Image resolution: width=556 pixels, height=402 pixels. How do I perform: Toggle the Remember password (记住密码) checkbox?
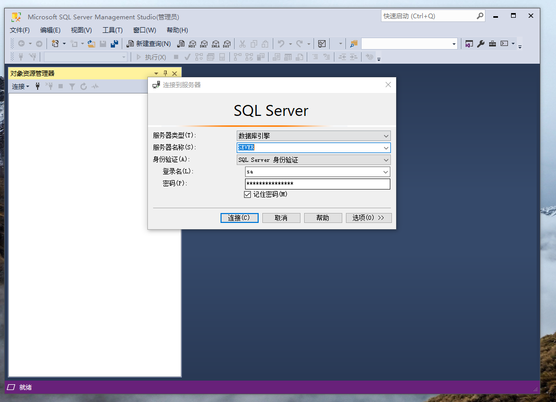(x=248, y=194)
